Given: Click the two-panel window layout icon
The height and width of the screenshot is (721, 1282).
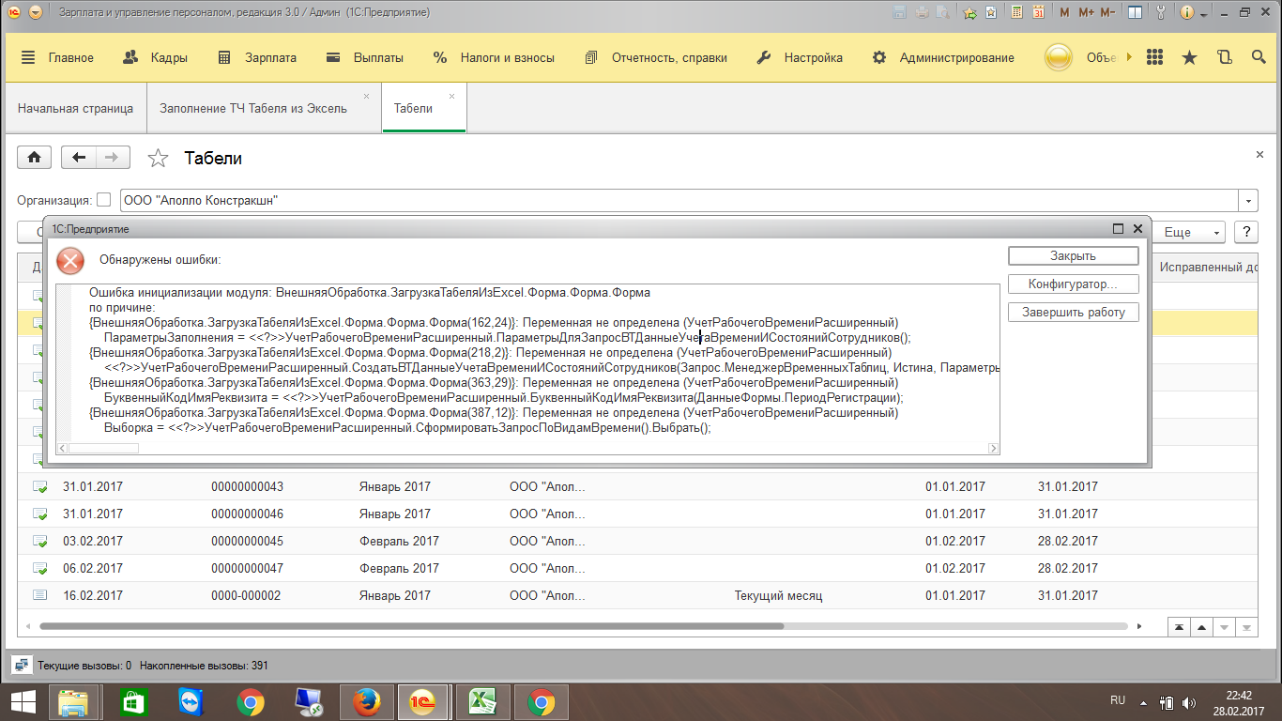Looking at the screenshot, I should coord(1136,13).
